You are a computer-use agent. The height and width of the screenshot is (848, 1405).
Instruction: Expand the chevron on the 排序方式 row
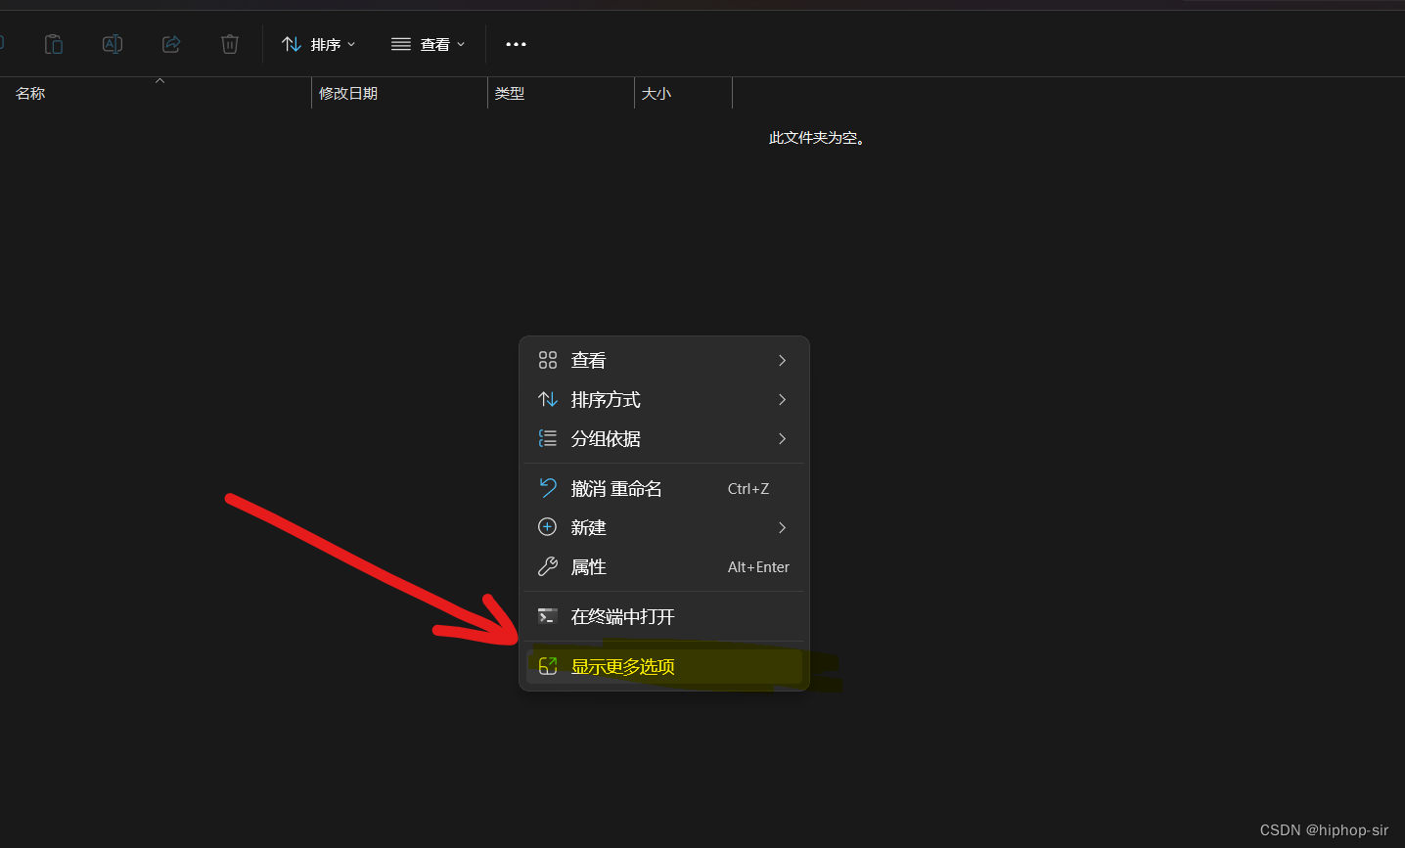point(782,399)
